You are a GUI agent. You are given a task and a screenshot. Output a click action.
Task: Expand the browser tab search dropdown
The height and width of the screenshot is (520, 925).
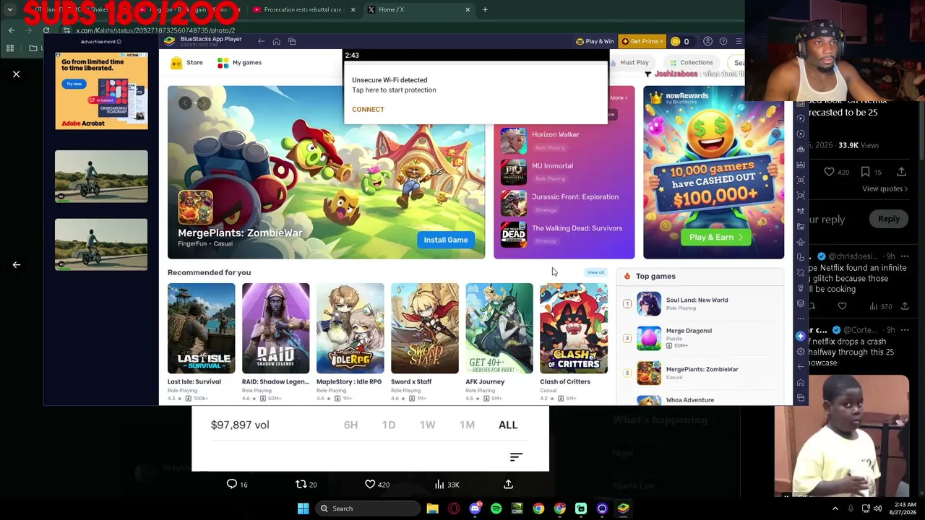click(x=10, y=9)
